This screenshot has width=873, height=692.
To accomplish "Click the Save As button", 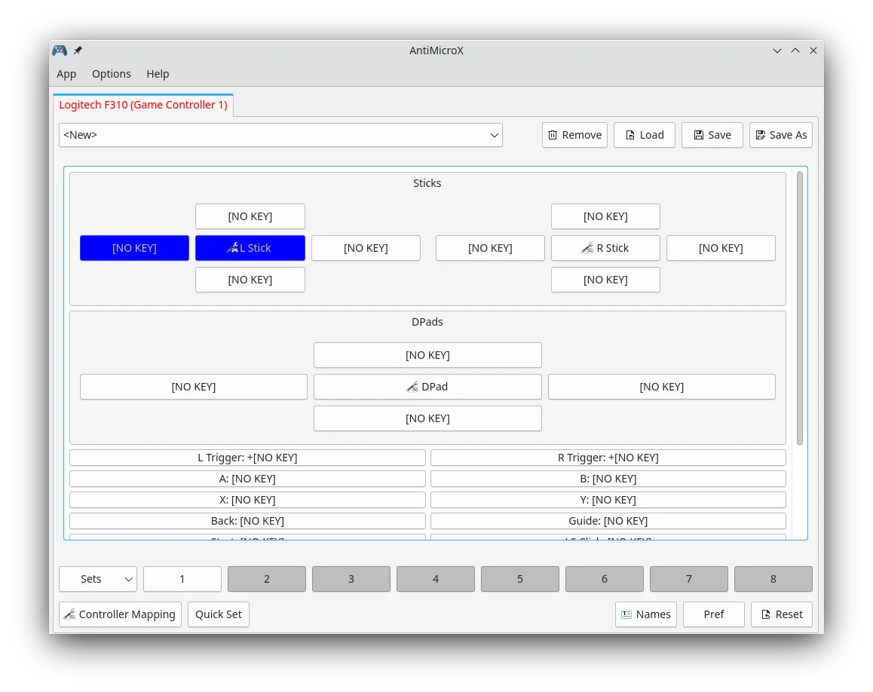I will (x=780, y=135).
